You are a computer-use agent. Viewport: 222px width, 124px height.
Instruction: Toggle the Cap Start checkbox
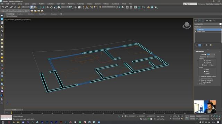(205, 61)
